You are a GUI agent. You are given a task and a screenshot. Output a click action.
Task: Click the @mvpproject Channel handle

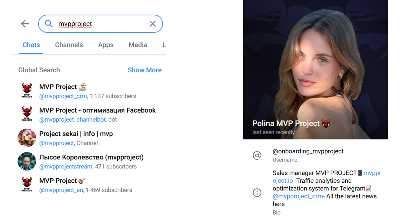(x=56, y=143)
